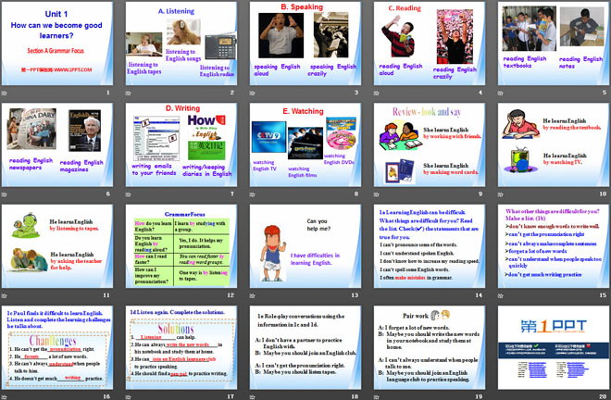Viewport: 611px width, 400px height.
Task: Click the animation star icon under slide 2
Action: coord(128,94)
